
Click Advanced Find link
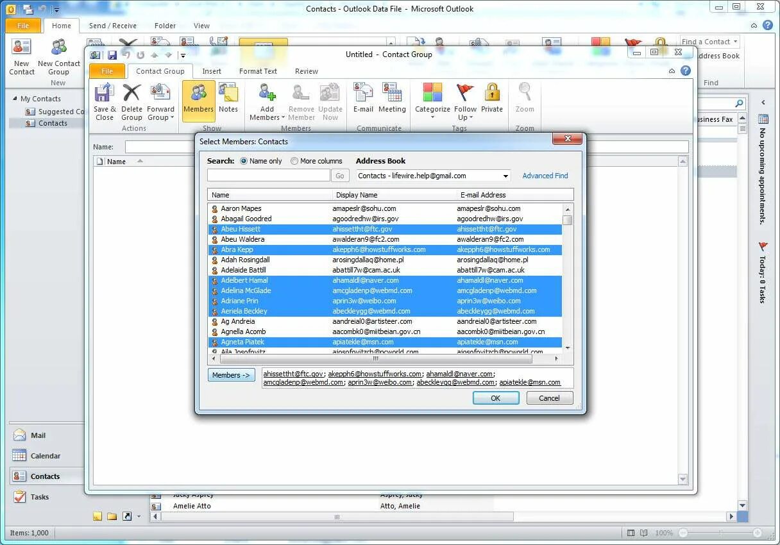pos(545,176)
